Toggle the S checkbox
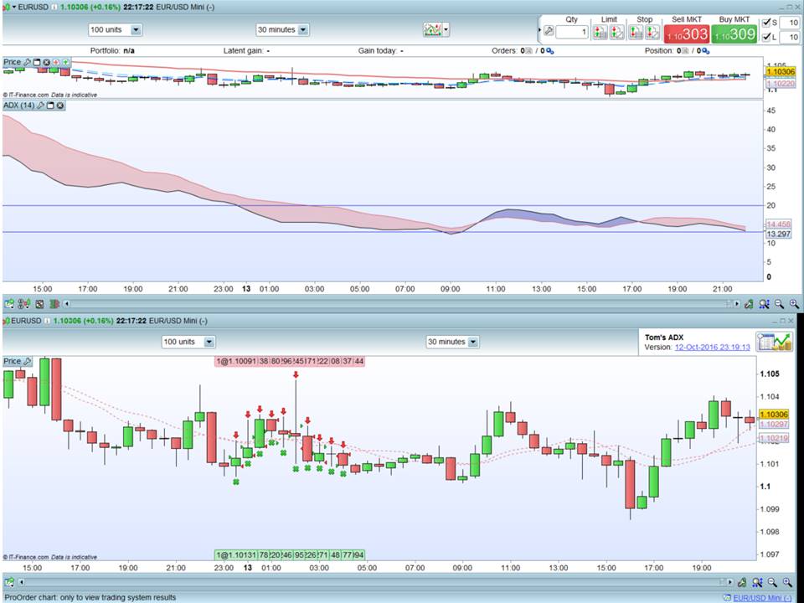The image size is (804, 603). (x=766, y=23)
